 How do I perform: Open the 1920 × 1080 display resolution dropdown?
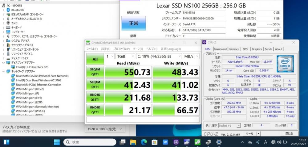(x=105, y=129)
